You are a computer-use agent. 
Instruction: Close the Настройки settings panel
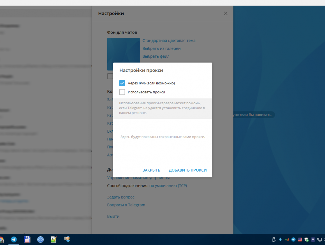(x=226, y=13)
